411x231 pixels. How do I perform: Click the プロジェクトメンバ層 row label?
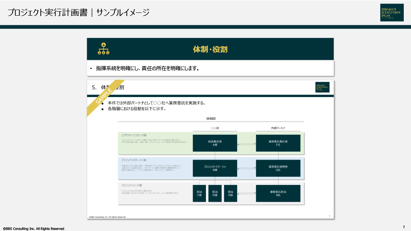coord(132,185)
